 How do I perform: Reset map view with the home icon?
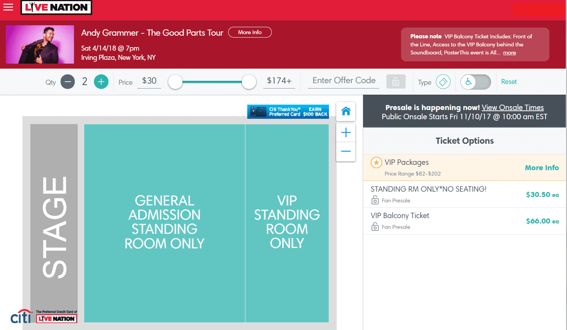point(346,111)
